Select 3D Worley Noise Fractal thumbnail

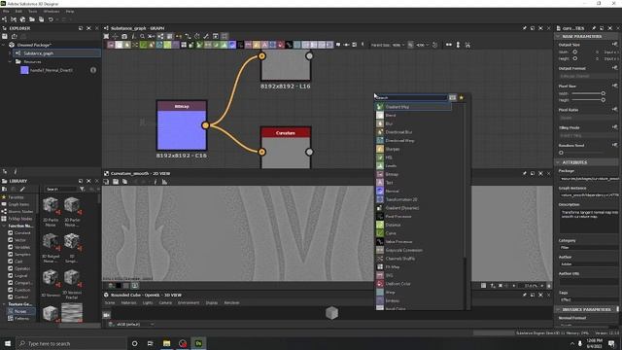72,278
